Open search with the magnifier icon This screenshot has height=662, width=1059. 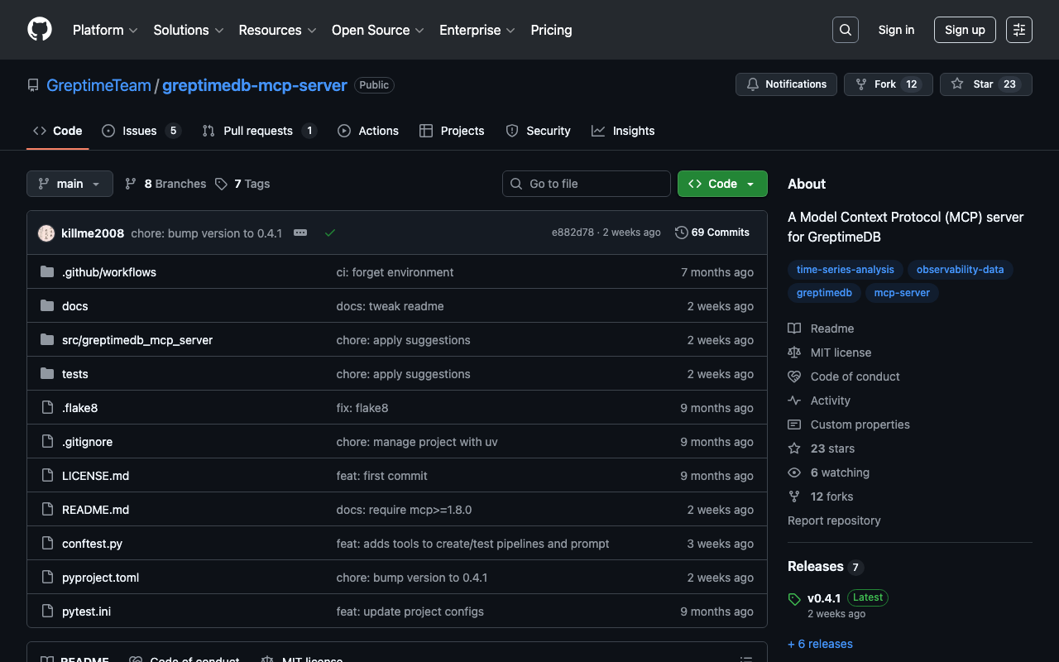[x=845, y=30]
